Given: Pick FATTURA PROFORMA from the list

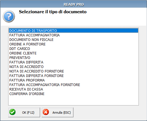Looking at the screenshot, I should 73,80.
